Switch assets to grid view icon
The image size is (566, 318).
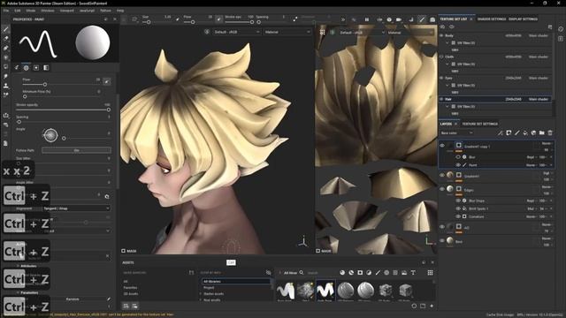pyautogui.click(x=430, y=273)
